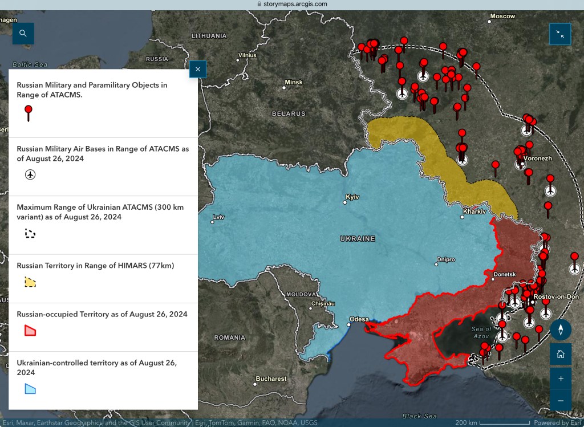Click the Odesa city marker
584x427 pixels.
coord(349,325)
